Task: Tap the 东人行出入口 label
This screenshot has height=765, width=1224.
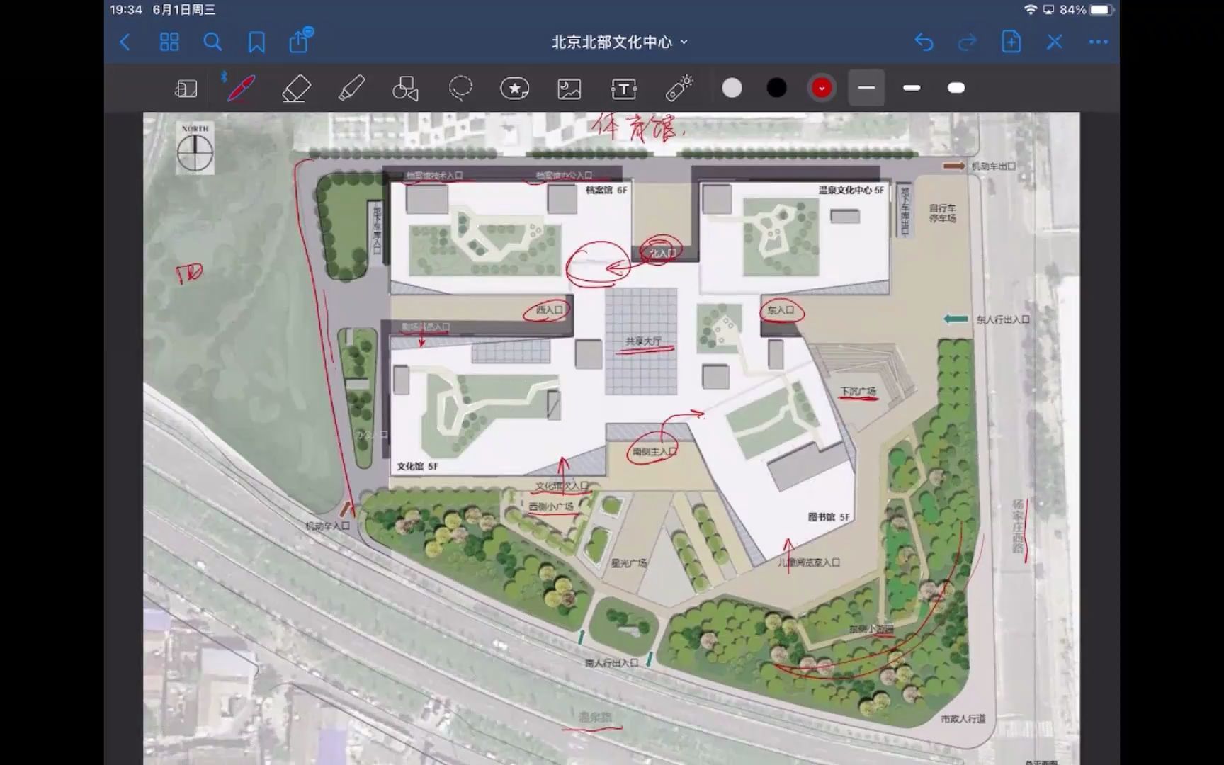Action: 1003,319
